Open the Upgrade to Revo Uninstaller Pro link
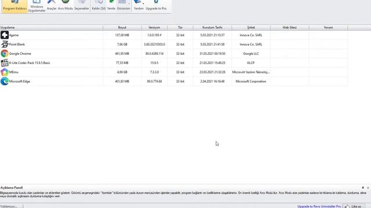Screen dimensions: 371x208 pyautogui.click(x=319, y=206)
